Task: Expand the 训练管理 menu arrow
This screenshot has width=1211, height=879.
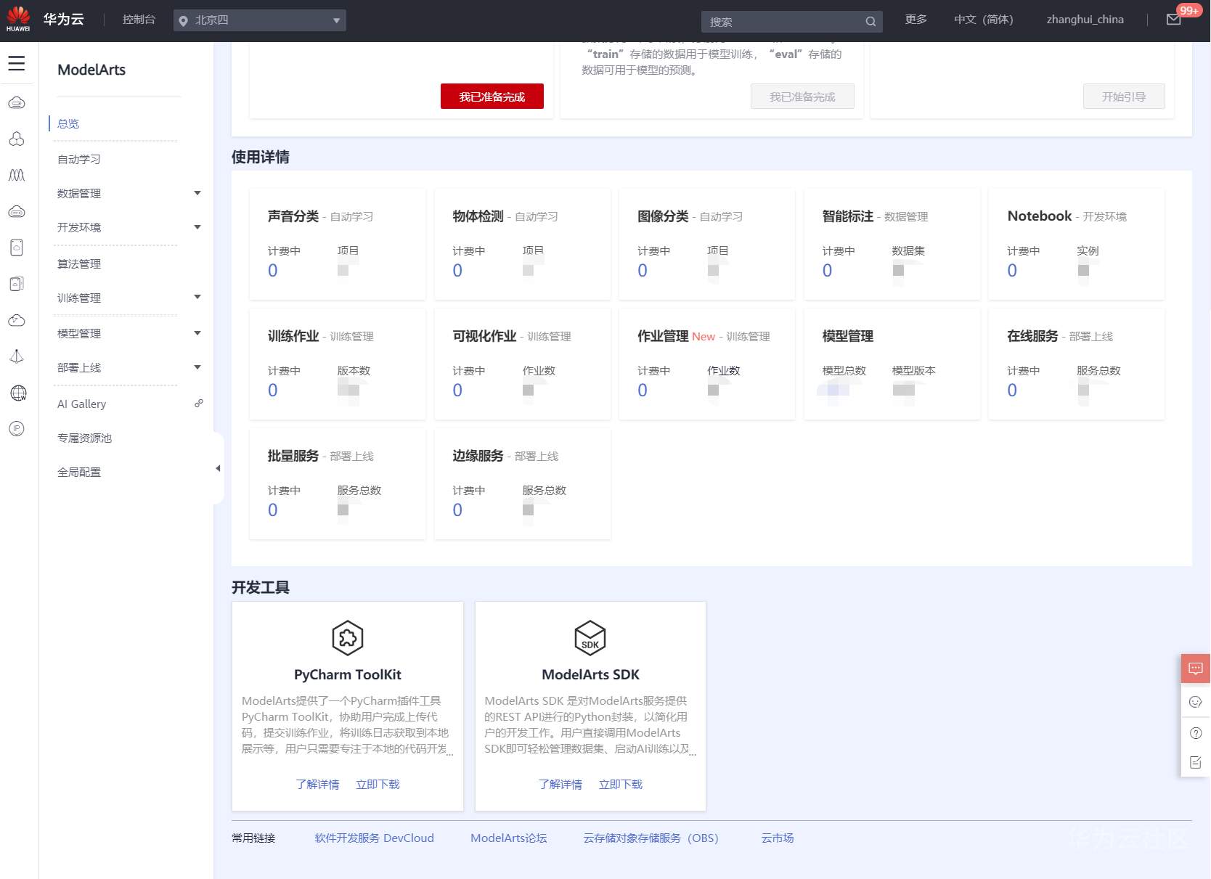Action: [197, 297]
